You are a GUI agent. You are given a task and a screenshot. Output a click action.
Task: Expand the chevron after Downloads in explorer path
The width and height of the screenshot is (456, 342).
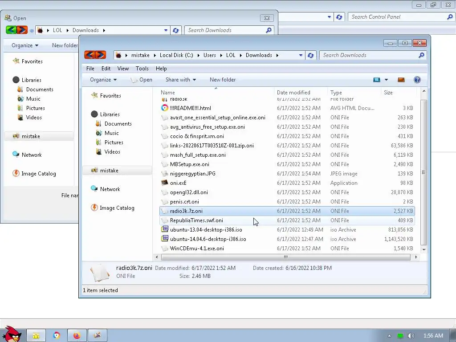coord(277,55)
